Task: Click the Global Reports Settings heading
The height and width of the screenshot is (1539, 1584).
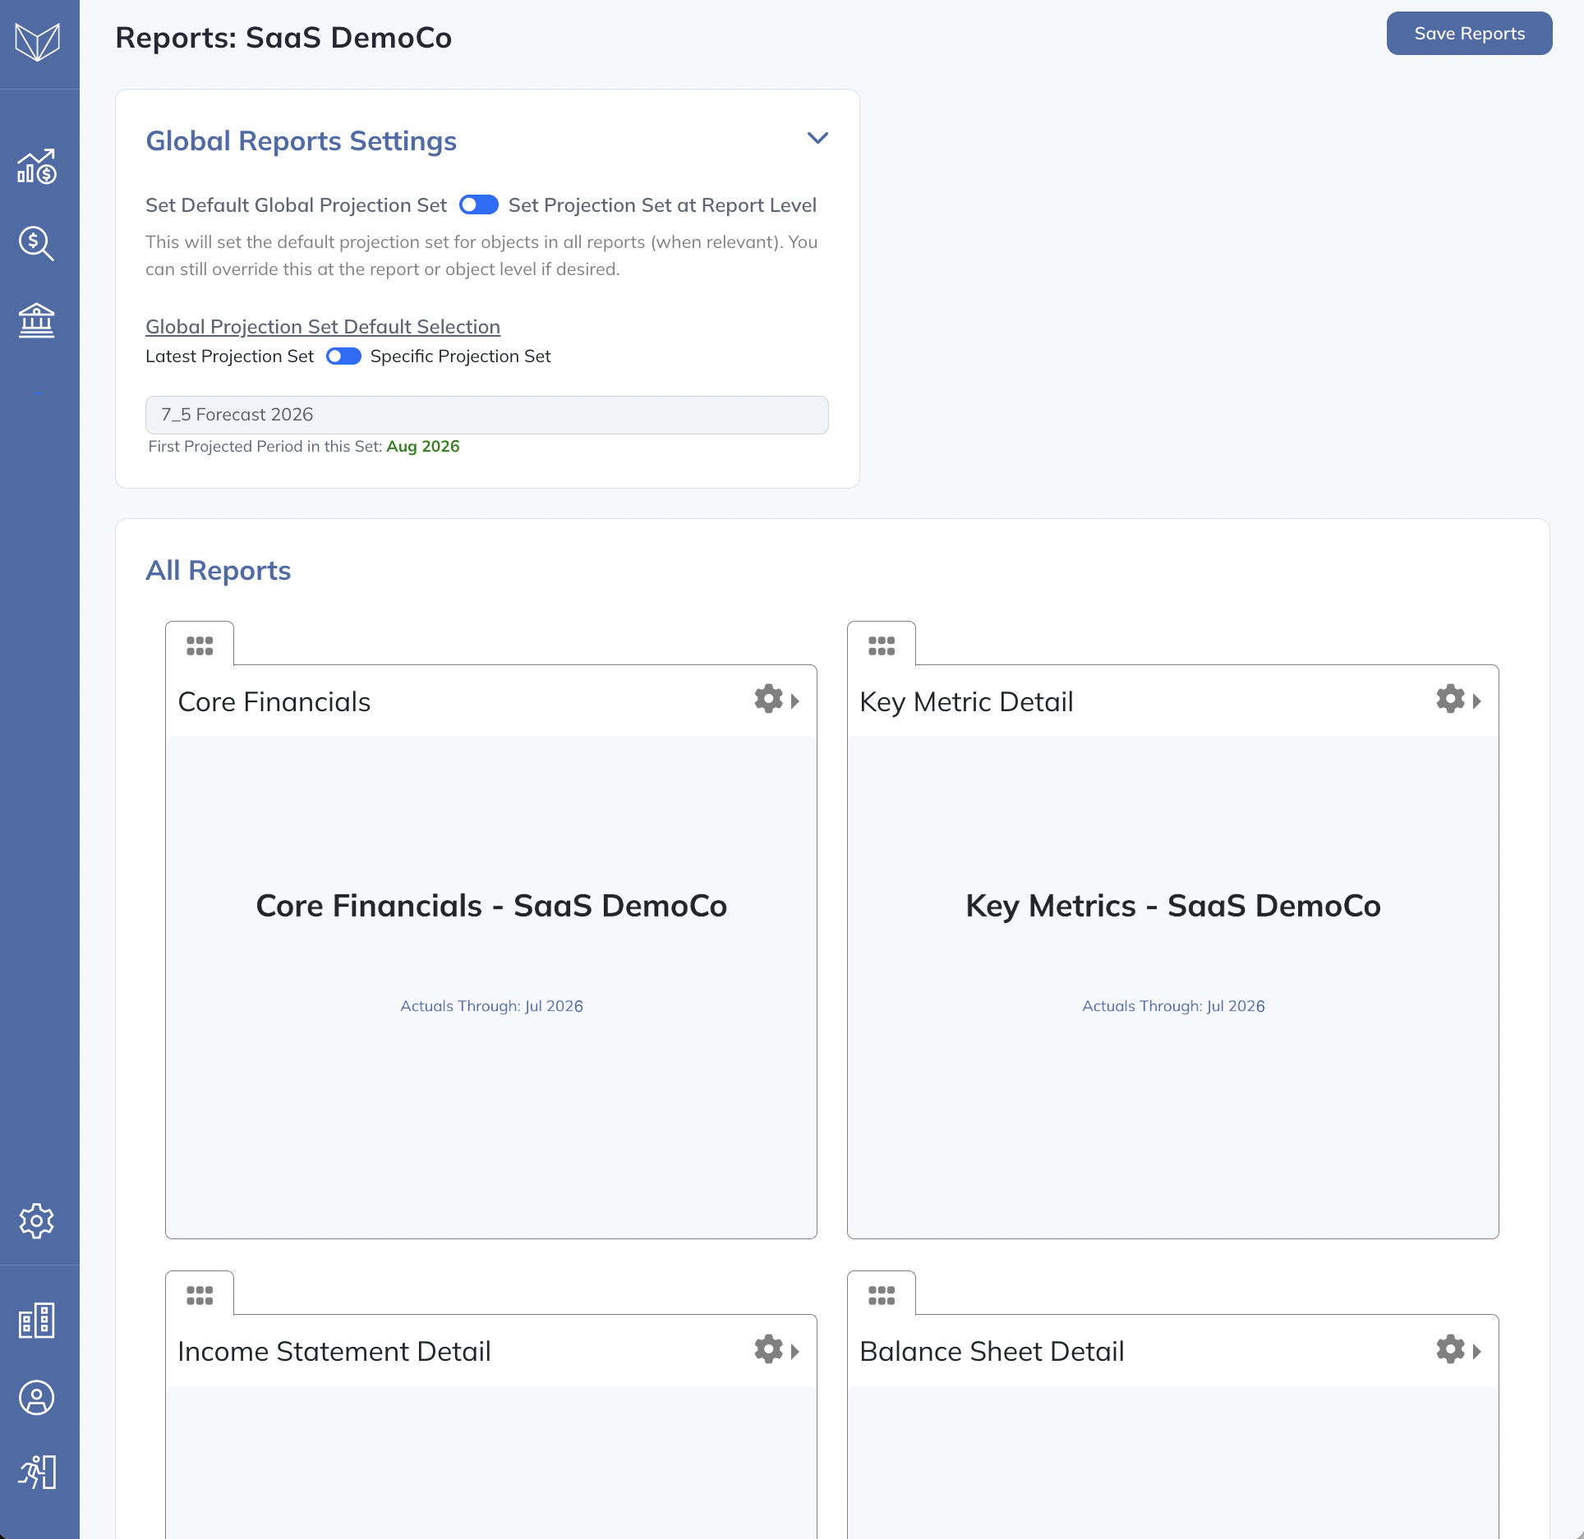Action: pos(302,141)
